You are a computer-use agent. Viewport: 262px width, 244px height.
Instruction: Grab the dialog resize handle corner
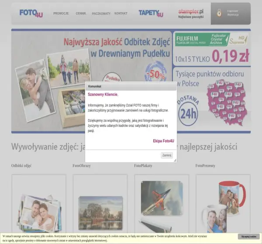click(x=175, y=160)
